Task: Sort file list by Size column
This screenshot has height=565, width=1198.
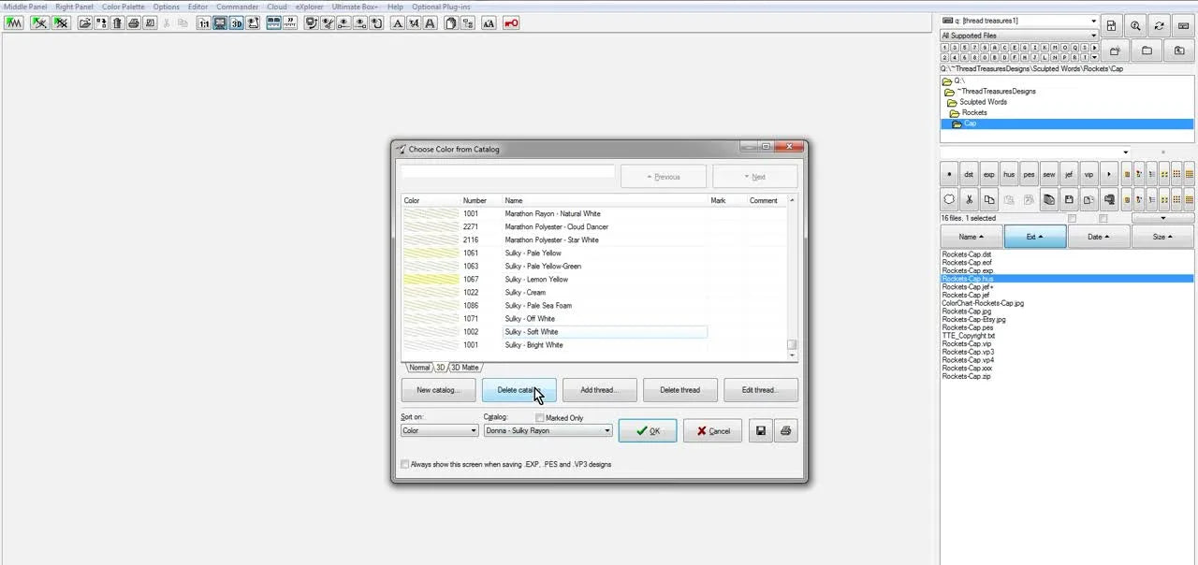Action: [1163, 237]
